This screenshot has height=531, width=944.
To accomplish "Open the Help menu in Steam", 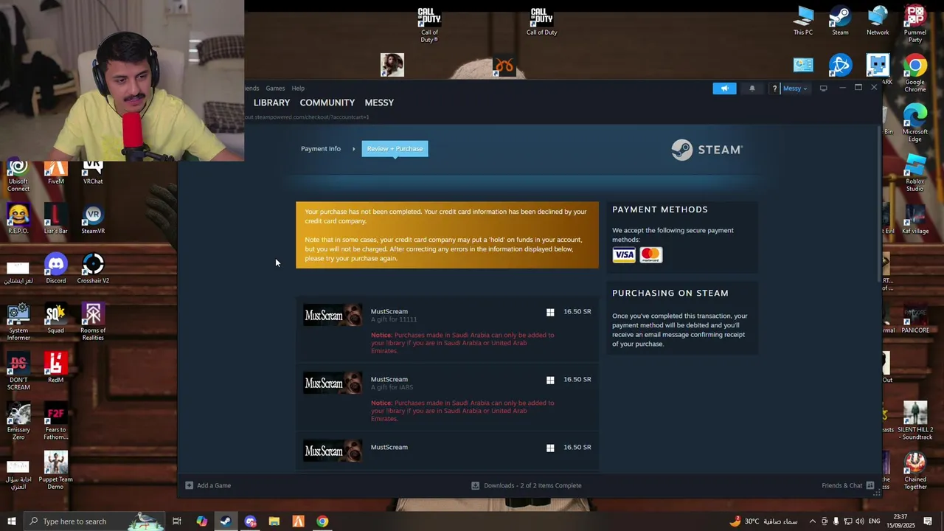I will pyautogui.click(x=298, y=88).
